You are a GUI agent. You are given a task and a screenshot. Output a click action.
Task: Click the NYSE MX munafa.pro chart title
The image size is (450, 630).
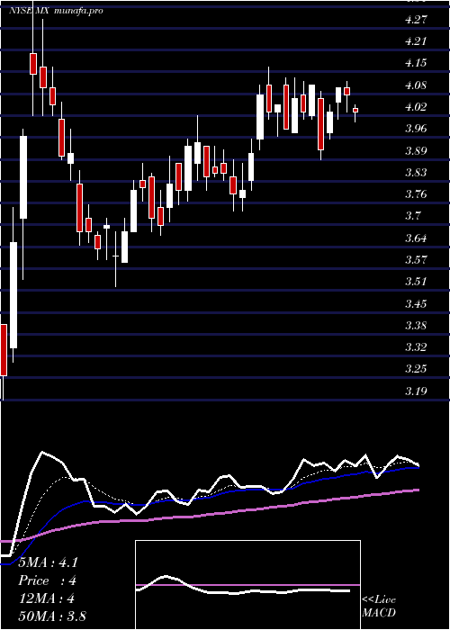[56, 11]
